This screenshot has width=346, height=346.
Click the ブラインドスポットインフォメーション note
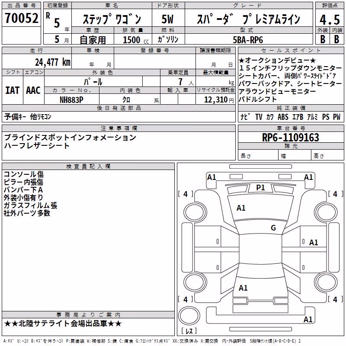pyautogui.click(x=70, y=138)
